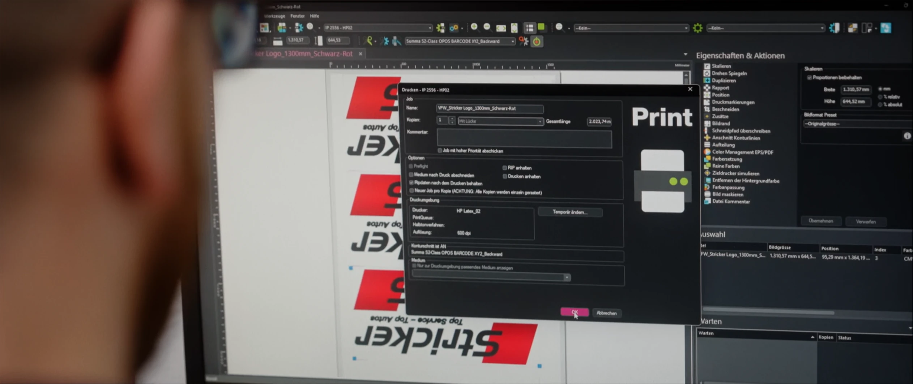The width and height of the screenshot is (913, 384).
Task: Open the Summa S2-Class cutter dropdown
Action: click(x=460, y=42)
